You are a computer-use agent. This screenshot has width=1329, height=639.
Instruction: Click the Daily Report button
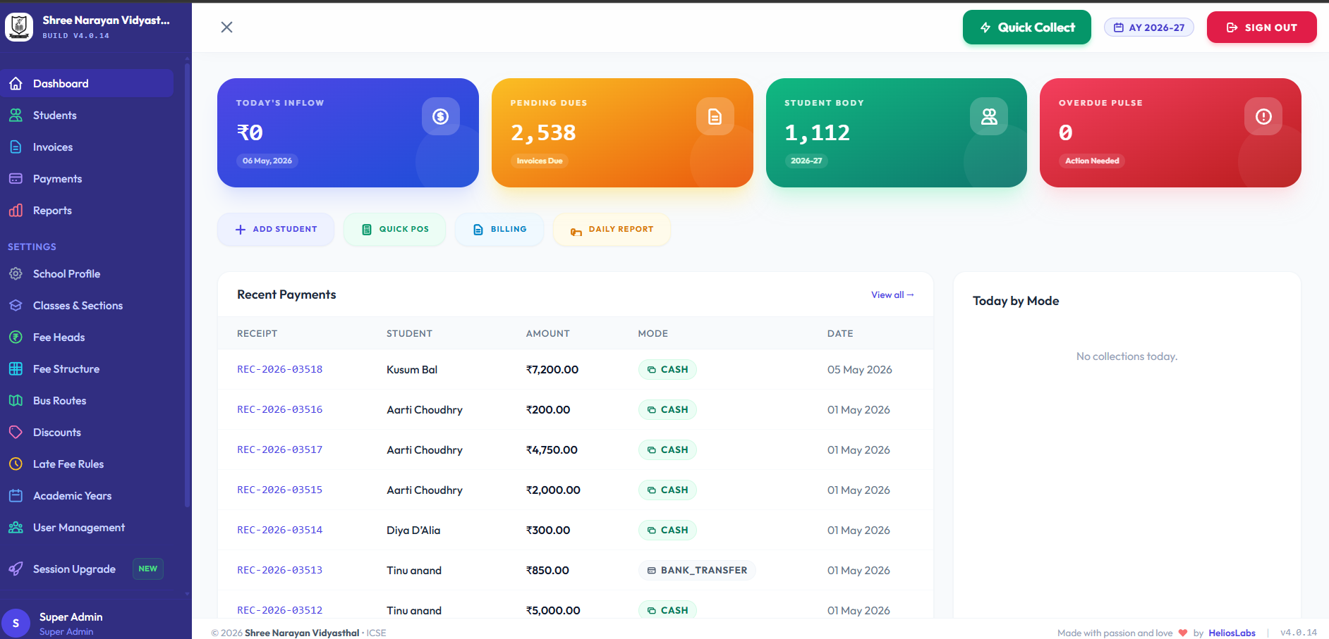[612, 229]
